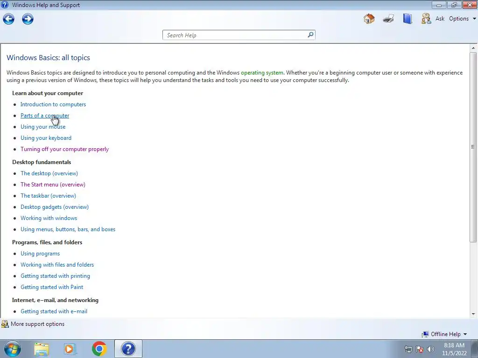Click the Ask text button
This screenshot has width=478, height=358.
tap(440, 19)
